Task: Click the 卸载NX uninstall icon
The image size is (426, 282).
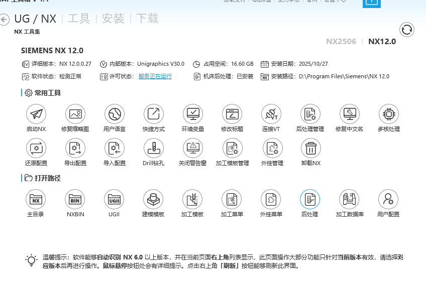Action: tap(311, 148)
